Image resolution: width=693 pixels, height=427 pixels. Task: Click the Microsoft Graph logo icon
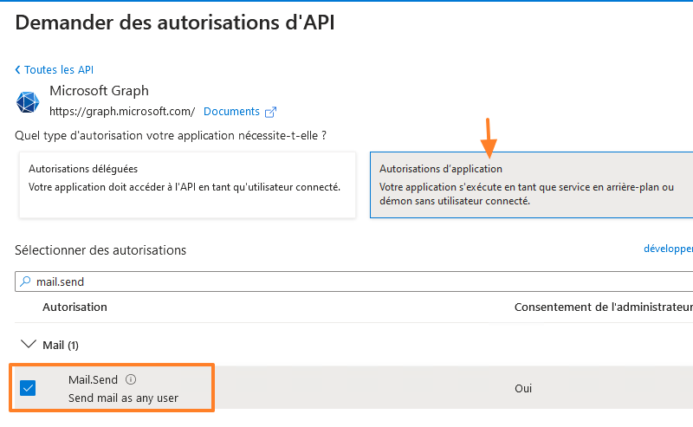(x=28, y=102)
